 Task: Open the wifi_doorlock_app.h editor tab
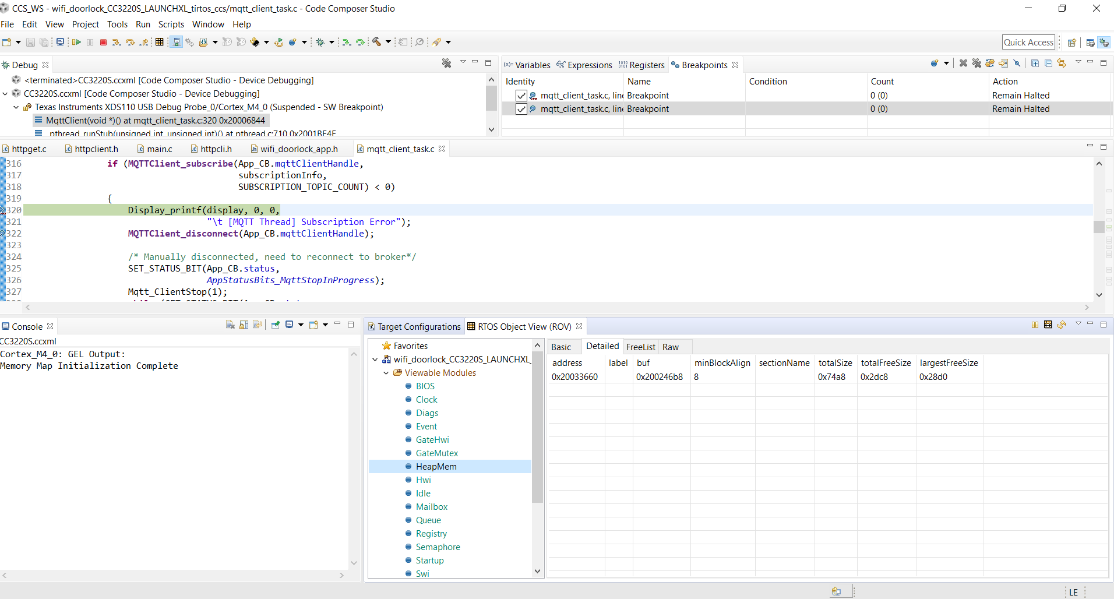pos(298,149)
